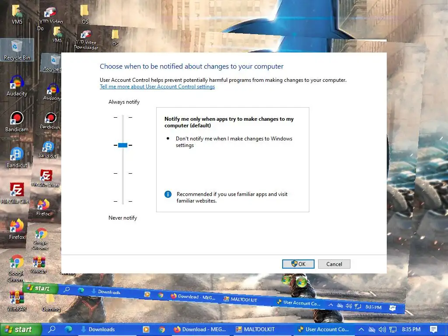
Task: Open the notification center on the bottom taskbar
Action: pos(434,329)
